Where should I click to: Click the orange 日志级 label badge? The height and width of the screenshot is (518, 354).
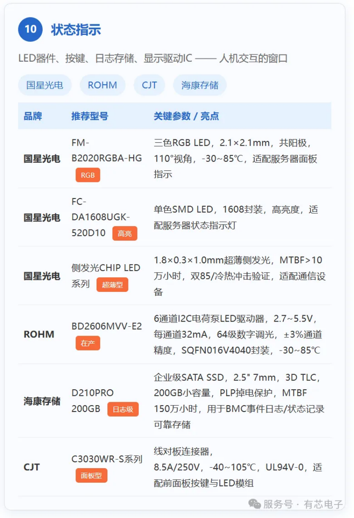tap(123, 409)
